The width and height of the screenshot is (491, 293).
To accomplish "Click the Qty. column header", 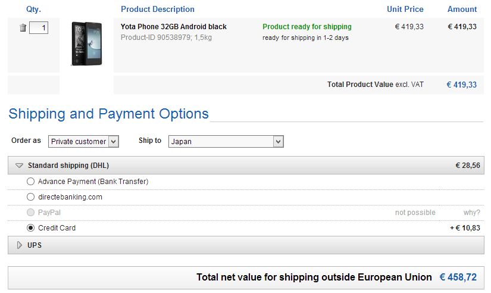I will pos(34,10).
